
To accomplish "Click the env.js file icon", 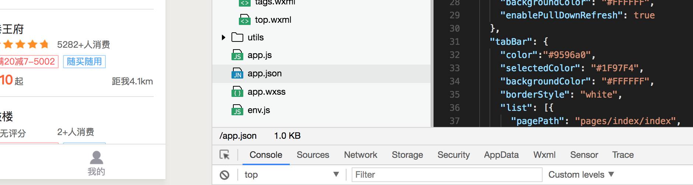I will coord(237,110).
